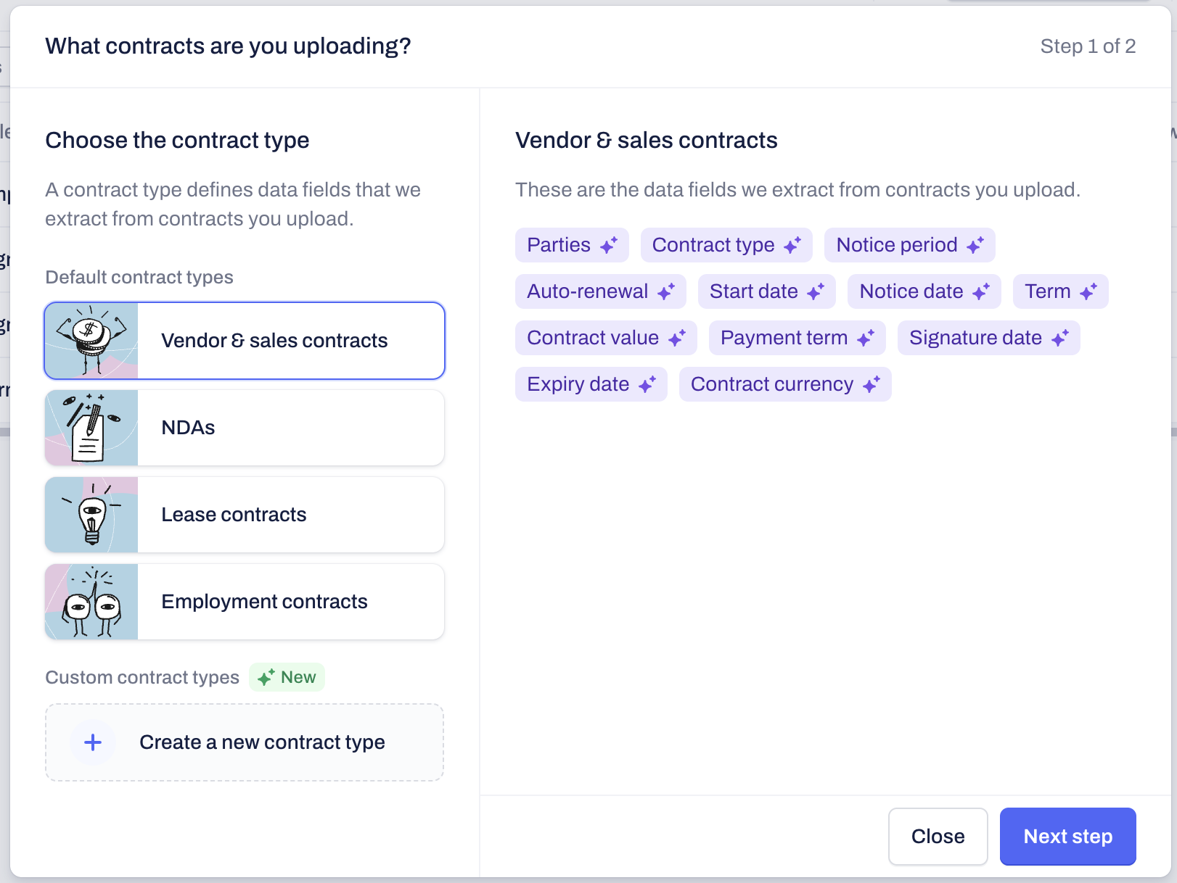1177x883 pixels.
Task: Select the Vendor & sales contracts type
Action: tap(274, 341)
